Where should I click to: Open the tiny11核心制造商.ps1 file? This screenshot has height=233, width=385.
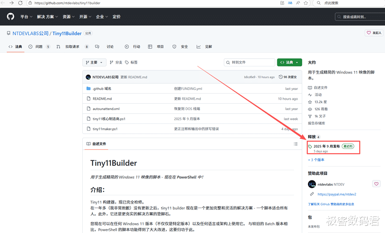tap(109, 119)
